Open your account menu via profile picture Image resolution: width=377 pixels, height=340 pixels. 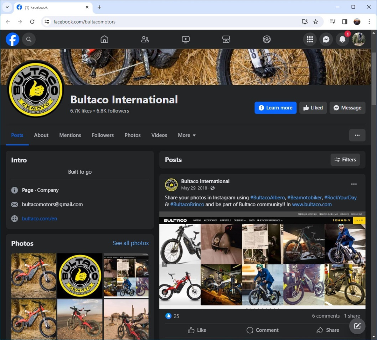[358, 39]
